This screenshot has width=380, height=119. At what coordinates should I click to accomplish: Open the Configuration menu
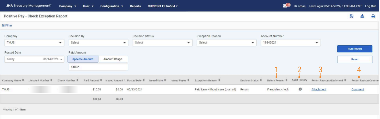tap(112, 6)
